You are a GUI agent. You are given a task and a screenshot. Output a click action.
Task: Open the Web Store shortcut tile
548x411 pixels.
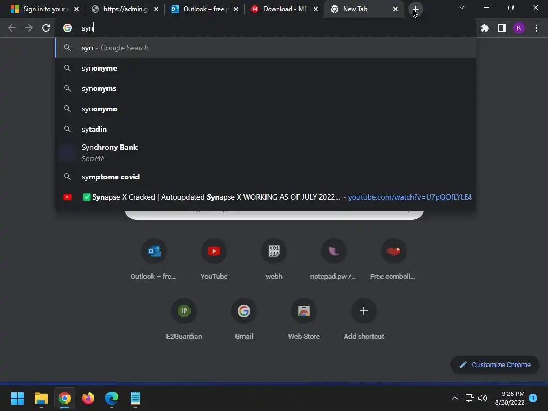(304, 319)
